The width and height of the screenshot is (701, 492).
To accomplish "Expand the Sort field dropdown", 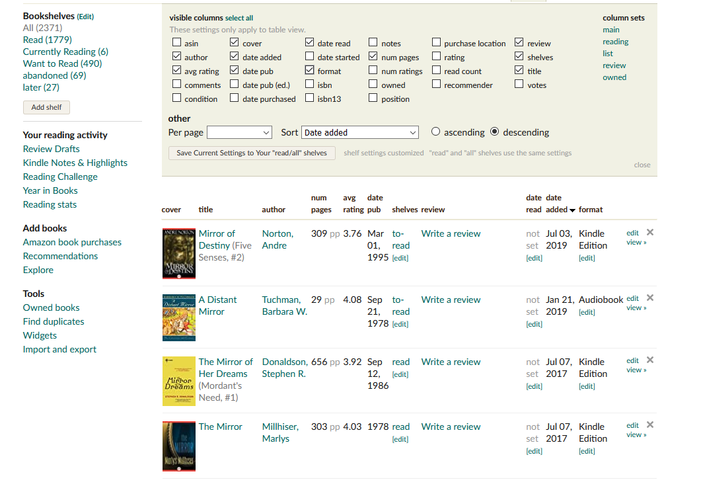I will point(360,132).
